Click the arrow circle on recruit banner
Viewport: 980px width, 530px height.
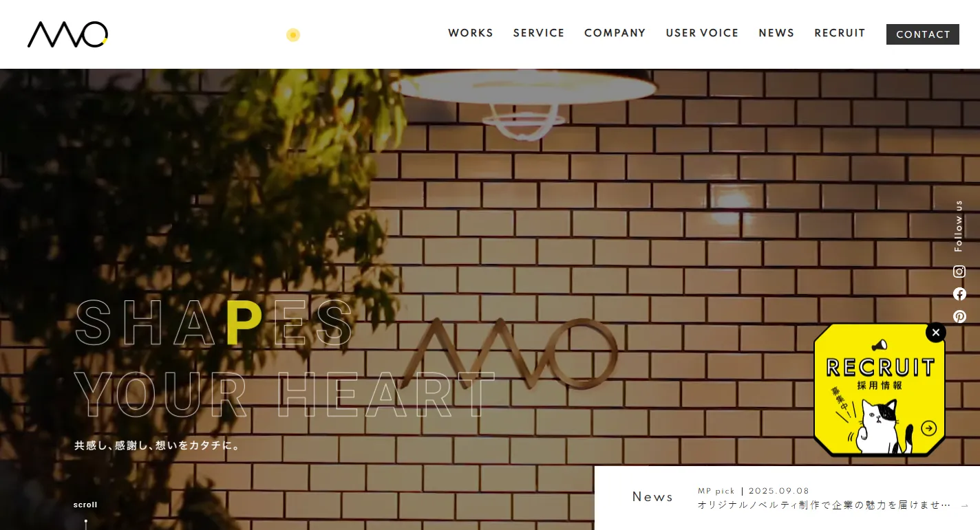[x=929, y=428]
